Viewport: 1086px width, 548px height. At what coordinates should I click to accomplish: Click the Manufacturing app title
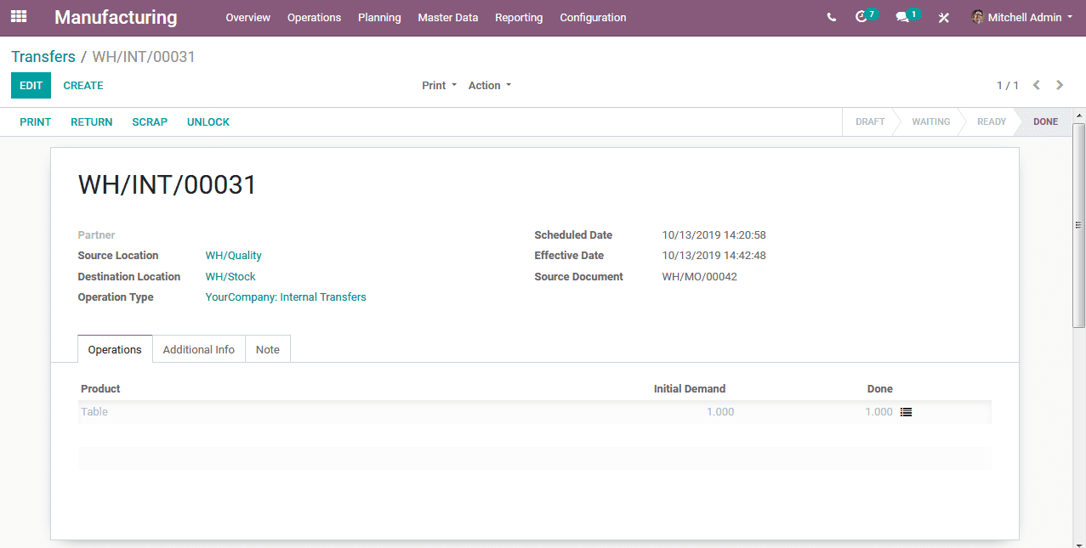click(x=116, y=17)
